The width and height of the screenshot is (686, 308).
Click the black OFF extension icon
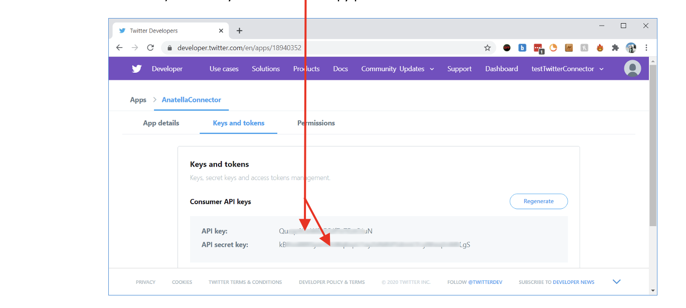507,48
